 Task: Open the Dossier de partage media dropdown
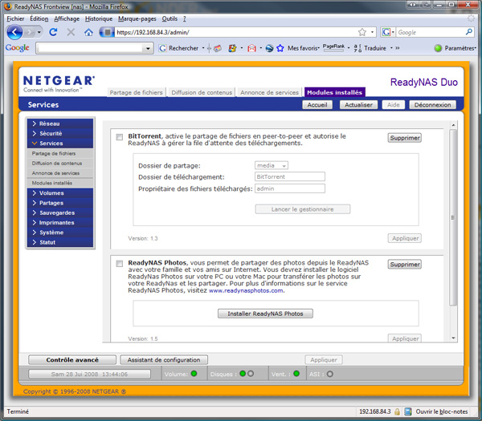point(272,165)
